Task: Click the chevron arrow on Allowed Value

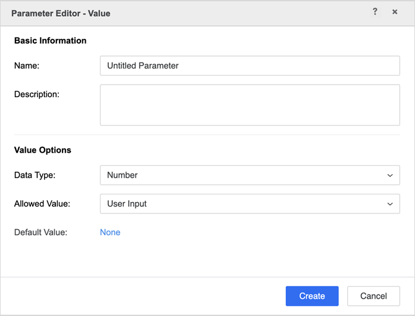Action: [390, 205]
